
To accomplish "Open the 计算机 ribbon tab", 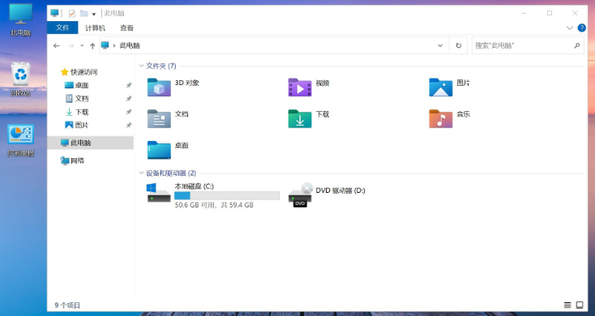I will coord(95,28).
